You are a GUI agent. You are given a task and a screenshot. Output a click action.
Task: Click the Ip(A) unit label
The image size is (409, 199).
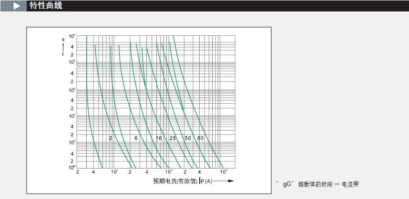[206, 181]
